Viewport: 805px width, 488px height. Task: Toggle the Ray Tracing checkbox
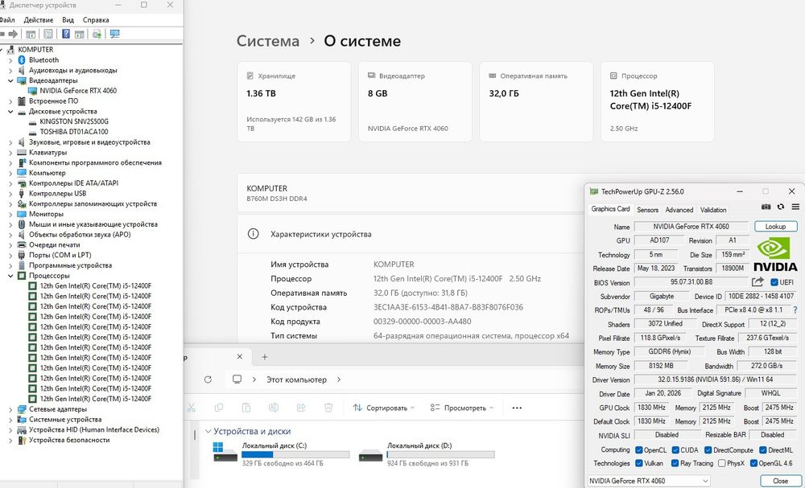pos(675,463)
